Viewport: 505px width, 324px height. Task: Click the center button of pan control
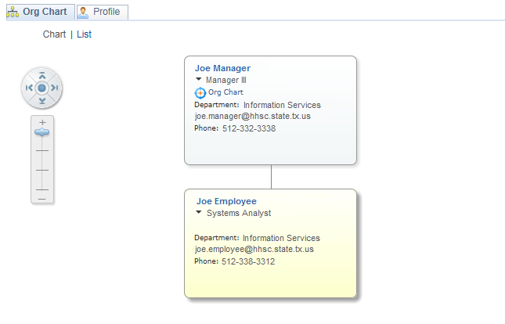(42, 88)
